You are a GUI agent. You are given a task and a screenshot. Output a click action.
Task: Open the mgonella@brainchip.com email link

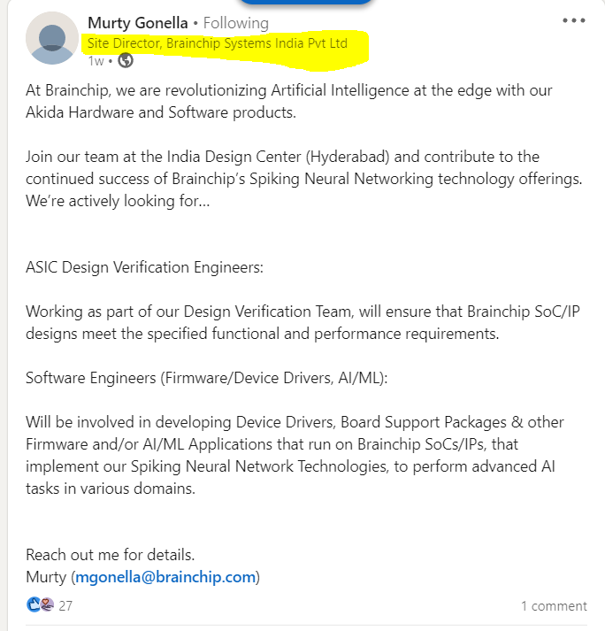point(165,577)
